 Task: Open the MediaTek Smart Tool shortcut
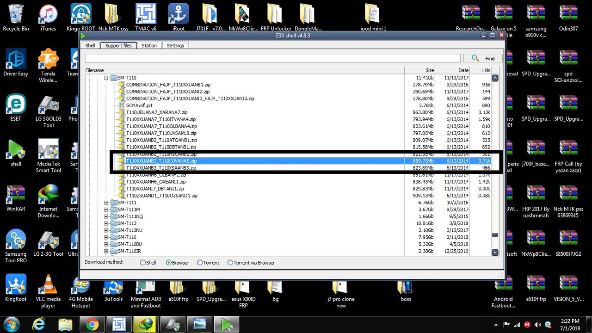point(48,156)
